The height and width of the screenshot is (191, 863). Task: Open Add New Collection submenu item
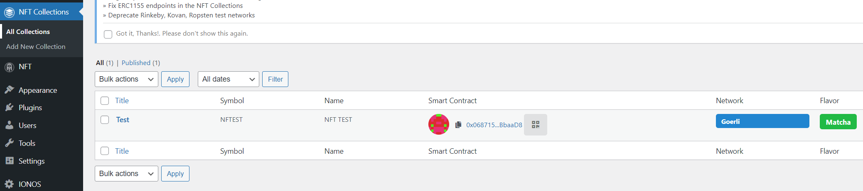[36, 47]
